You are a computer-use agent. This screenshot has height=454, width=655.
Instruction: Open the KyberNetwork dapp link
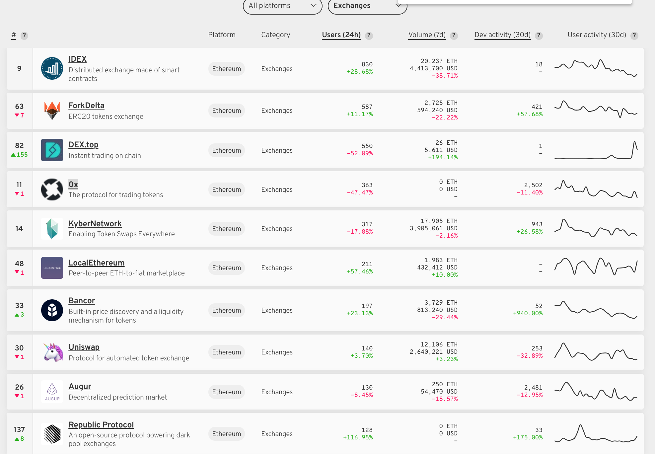[95, 224]
